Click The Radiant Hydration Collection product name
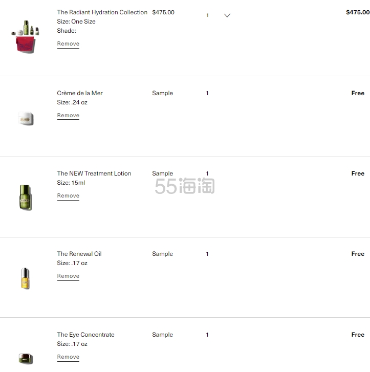 pos(102,12)
